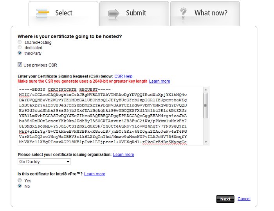
Task: Click Learn more beside key length warning
Action: [x=159, y=81]
